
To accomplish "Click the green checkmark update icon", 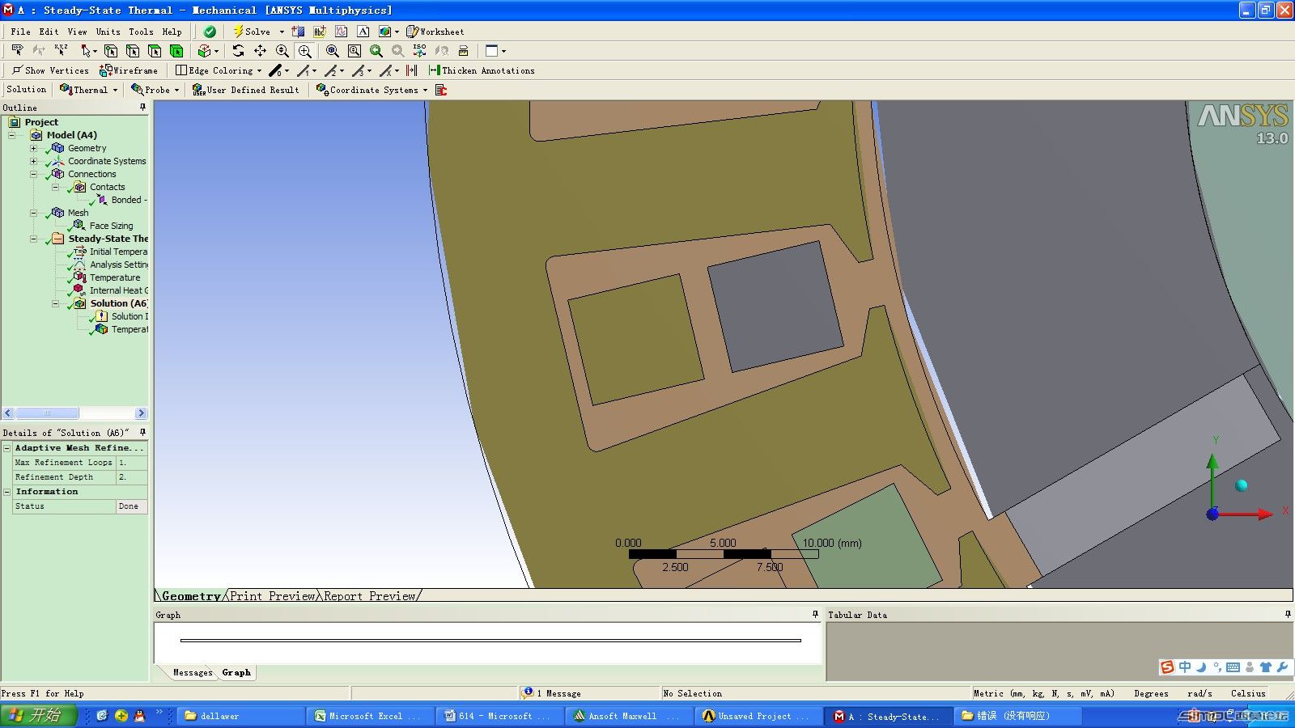I will point(210,32).
